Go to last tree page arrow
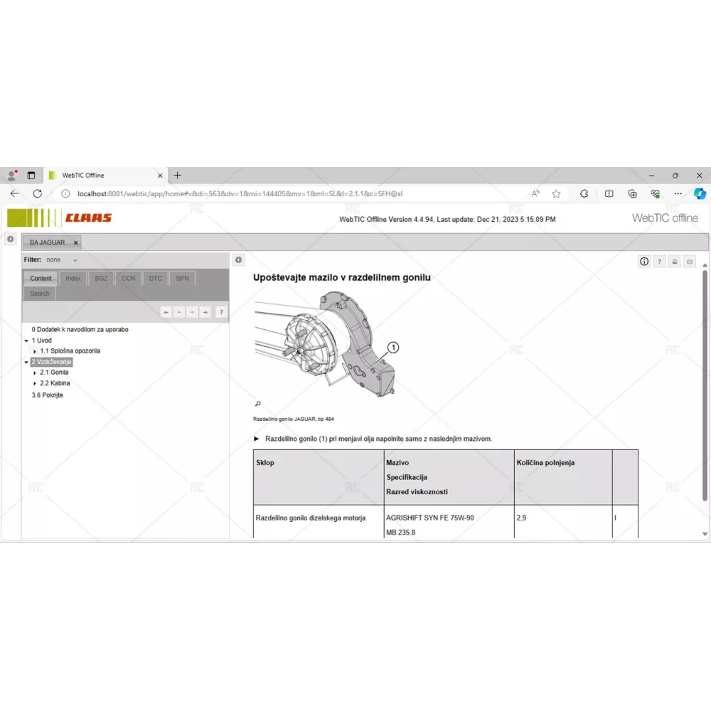 (x=205, y=312)
